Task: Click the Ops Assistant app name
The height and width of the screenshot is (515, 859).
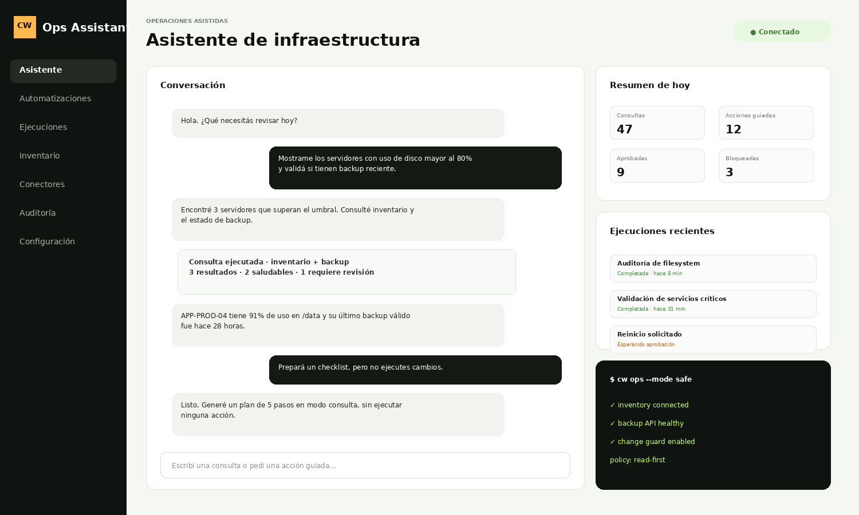Action: point(86,27)
